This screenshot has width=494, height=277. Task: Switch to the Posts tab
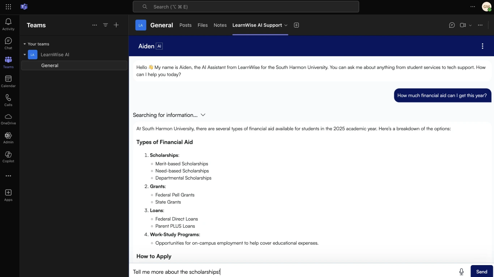tap(186, 25)
